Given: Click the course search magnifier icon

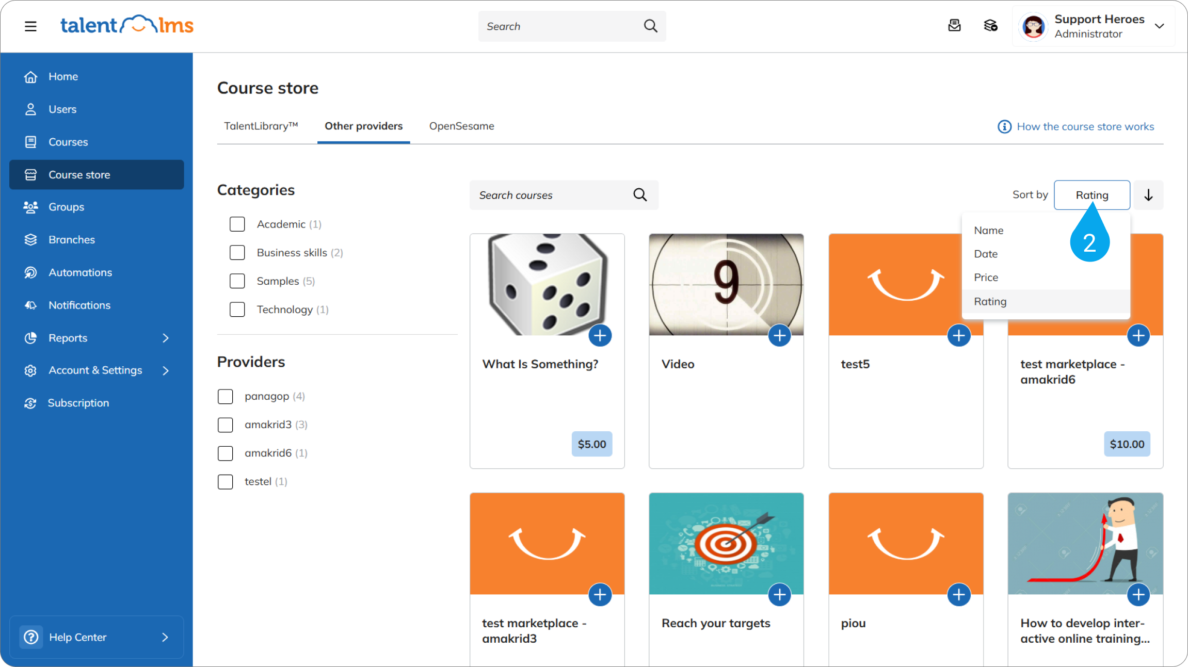Looking at the screenshot, I should pos(640,194).
